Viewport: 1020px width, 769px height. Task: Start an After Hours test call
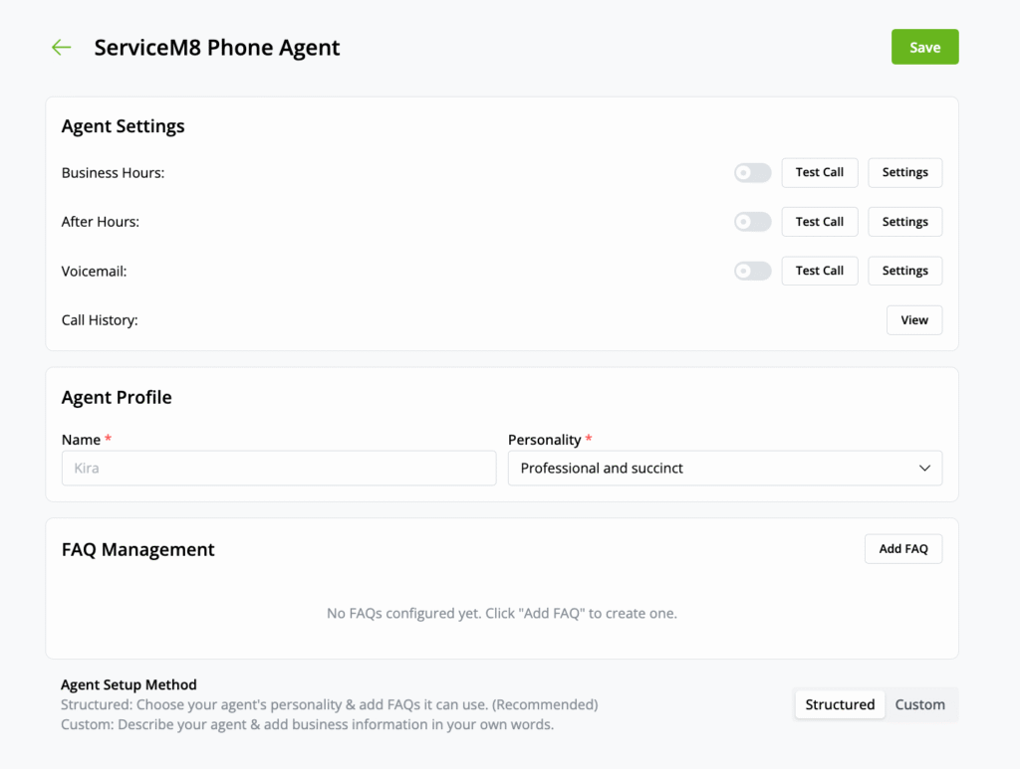[x=819, y=221]
